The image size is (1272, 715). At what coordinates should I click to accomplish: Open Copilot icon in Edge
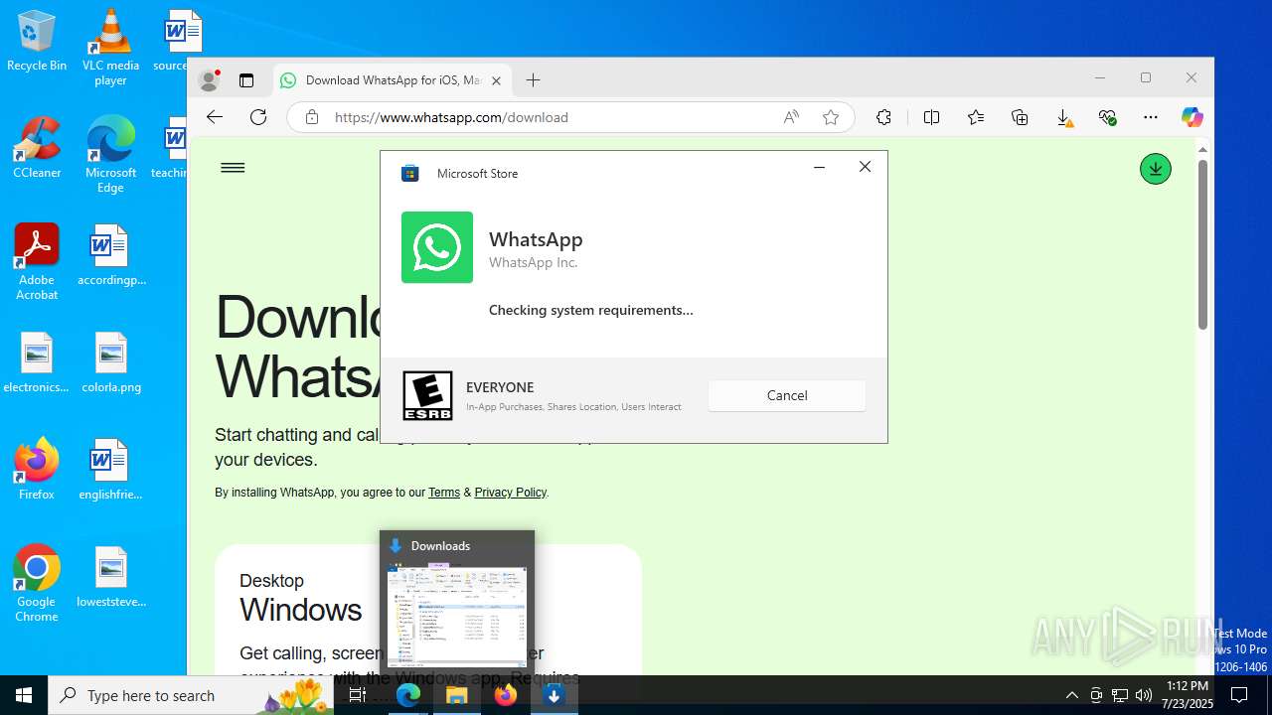1192,117
